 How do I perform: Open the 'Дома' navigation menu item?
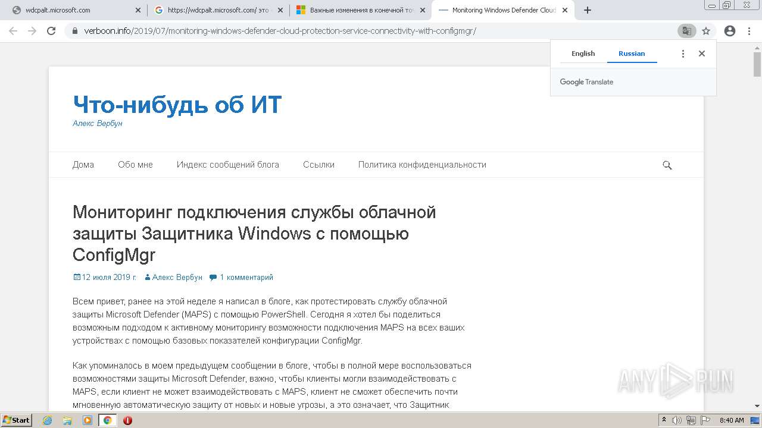[x=83, y=165]
